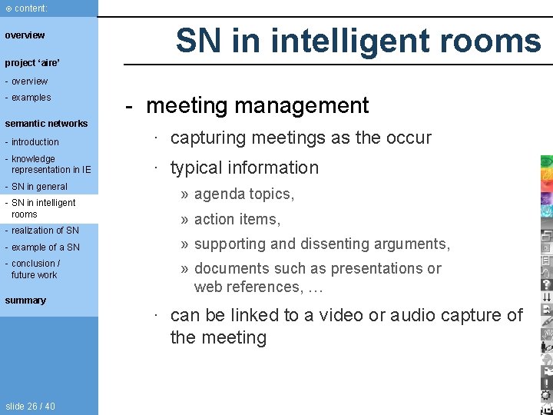
Task: Go to the top 'overview' section
Action: point(25,35)
